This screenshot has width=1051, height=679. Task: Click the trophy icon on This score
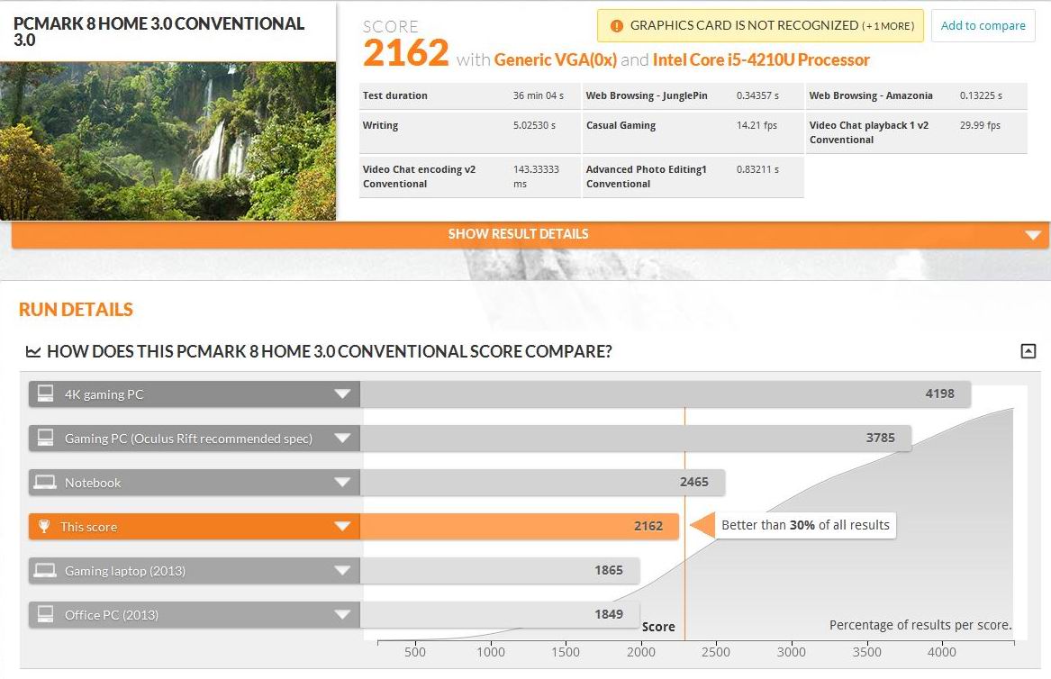(44, 526)
